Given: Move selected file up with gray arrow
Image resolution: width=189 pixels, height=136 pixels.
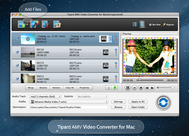Looking at the screenshot, I should pos(109,88).
